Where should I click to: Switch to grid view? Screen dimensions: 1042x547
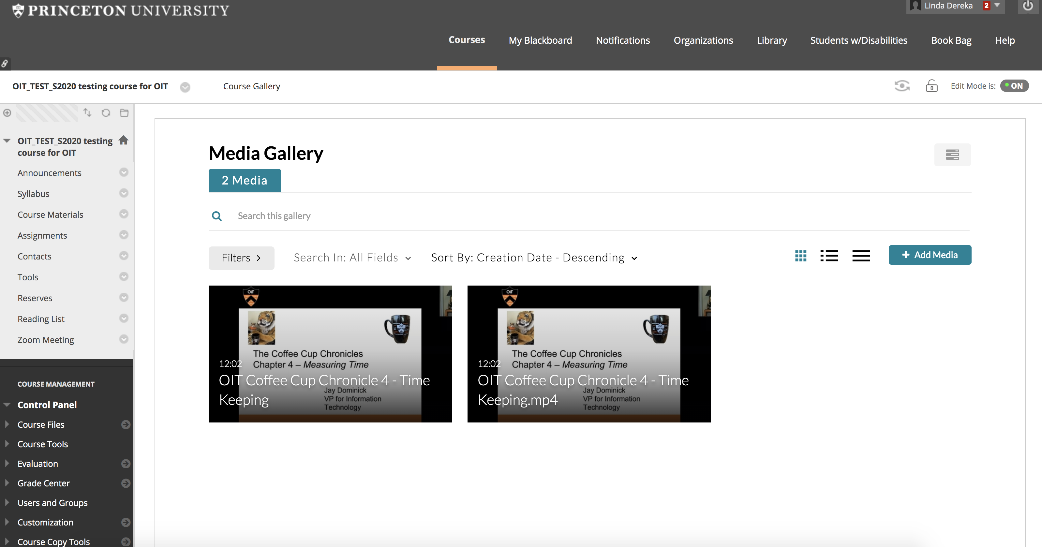click(800, 256)
